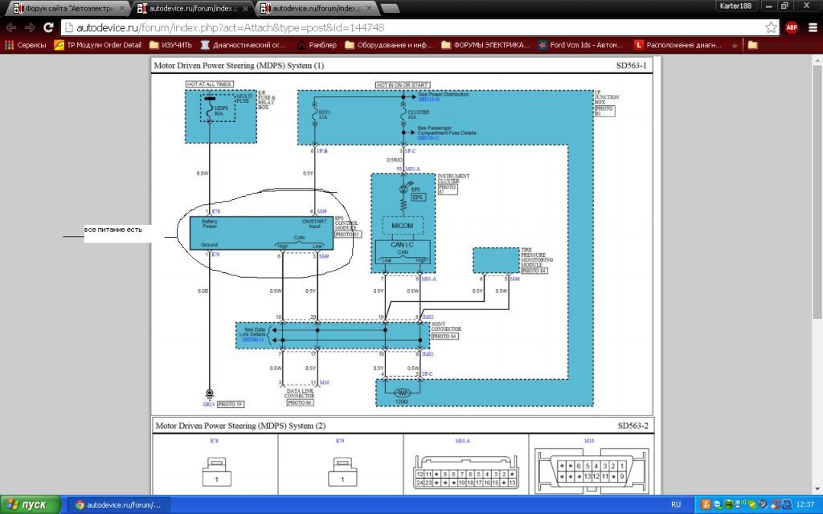Switch the RU keyboard language indicator
Image resolution: width=823 pixels, height=514 pixels.
click(x=675, y=504)
